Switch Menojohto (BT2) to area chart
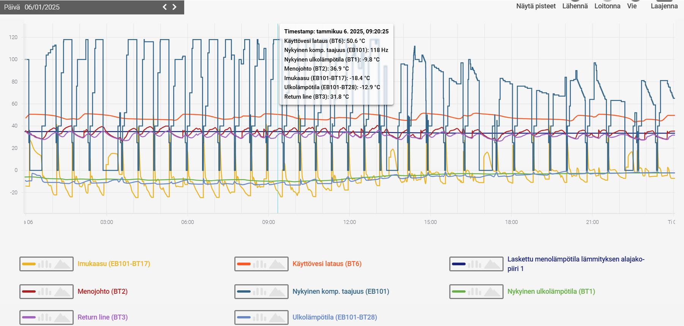The width and height of the screenshot is (684, 326). [62, 291]
